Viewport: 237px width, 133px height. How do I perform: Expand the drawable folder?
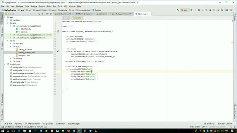click(11, 44)
